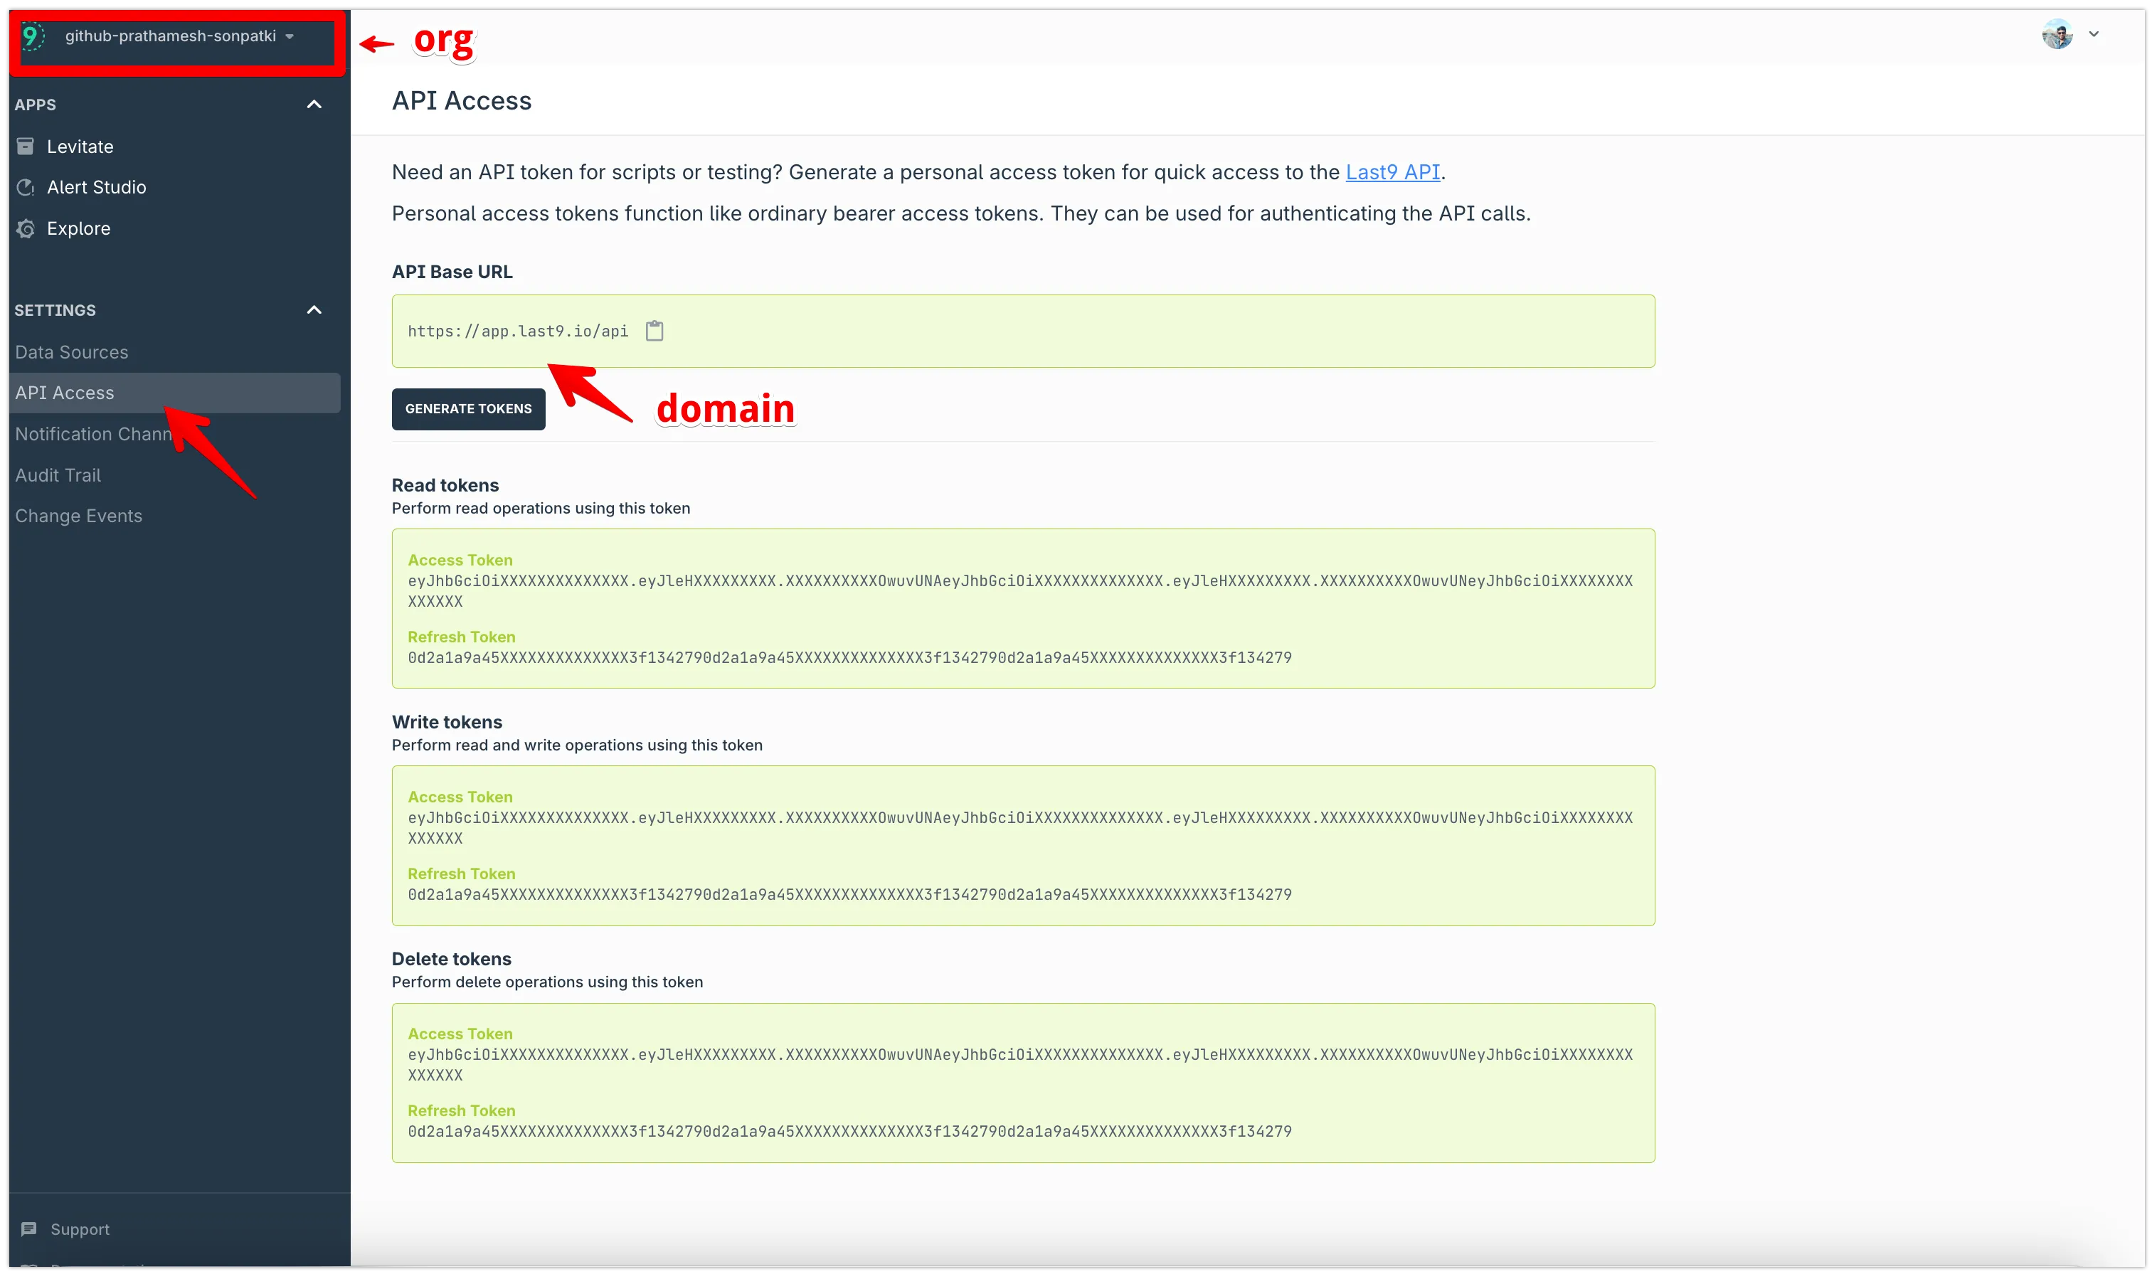Click the Alert Studio icon
2152x1274 pixels.
click(x=26, y=187)
